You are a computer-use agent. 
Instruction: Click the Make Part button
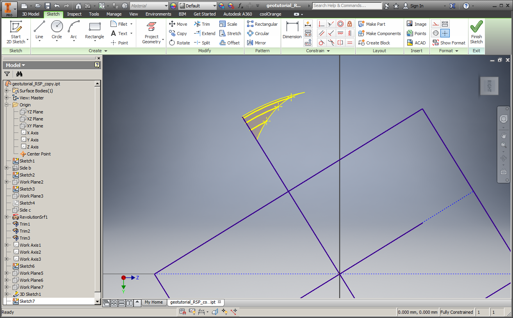point(372,24)
